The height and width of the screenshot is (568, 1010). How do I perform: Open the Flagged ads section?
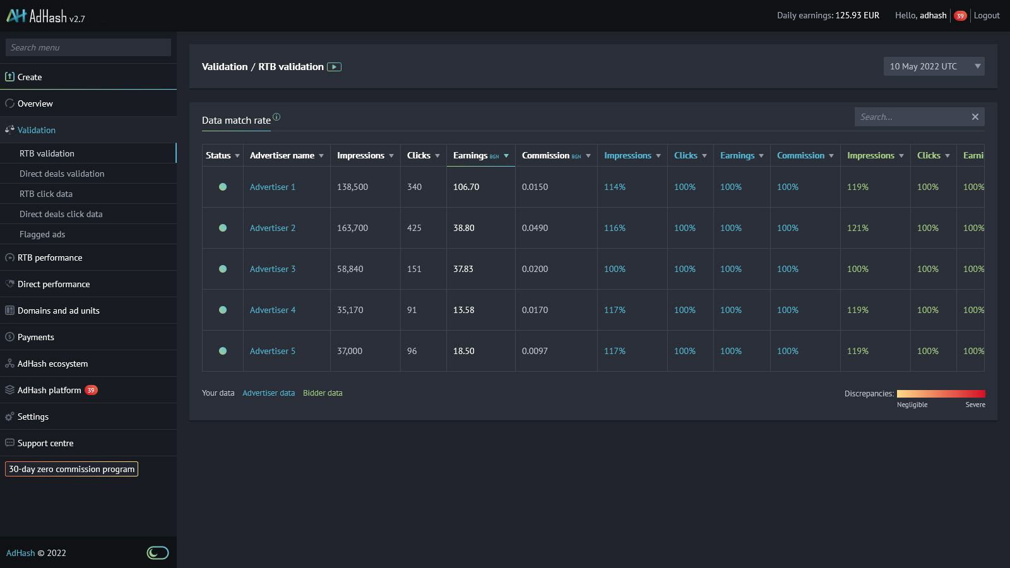[42, 234]
